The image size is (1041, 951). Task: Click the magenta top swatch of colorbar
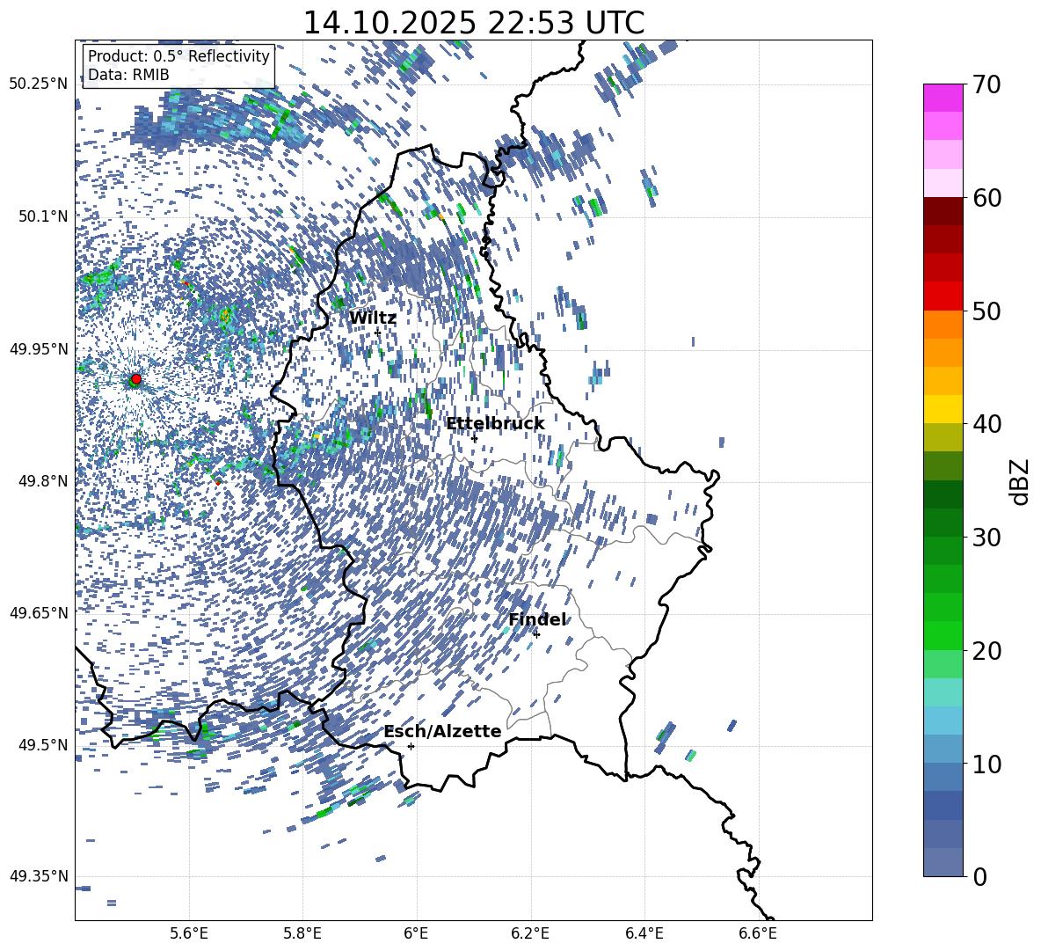click(x=943, y=99)
